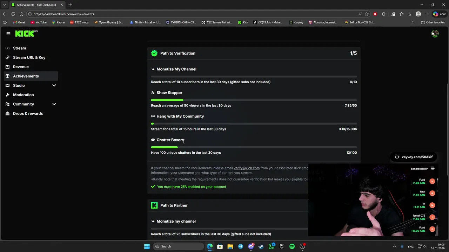Open File Explorer from taskbar
Viewport: 449px width, 252px height.
230,246
